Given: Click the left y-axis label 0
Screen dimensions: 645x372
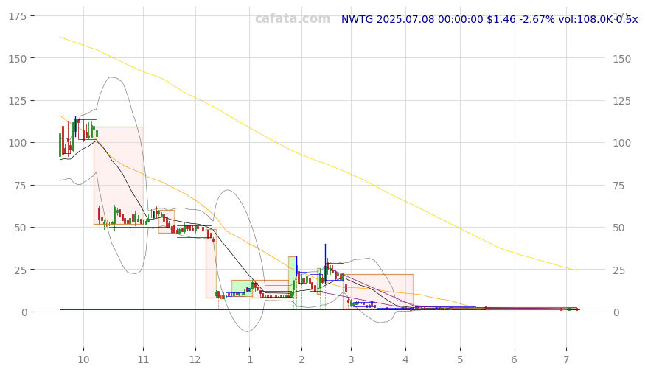Looking at the screenshot, I should (x=24, y=312).
